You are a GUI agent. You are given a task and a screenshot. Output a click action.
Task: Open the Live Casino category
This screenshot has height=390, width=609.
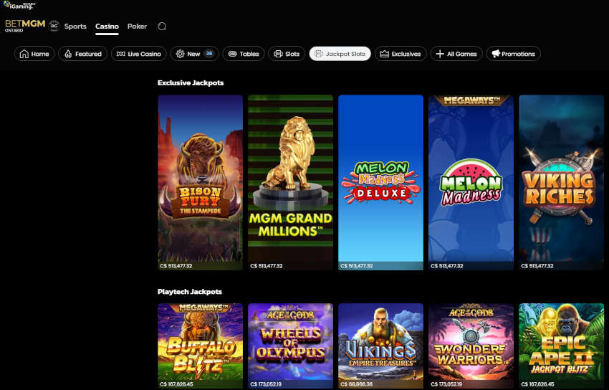pyautogui.click(x=139, y=54)
